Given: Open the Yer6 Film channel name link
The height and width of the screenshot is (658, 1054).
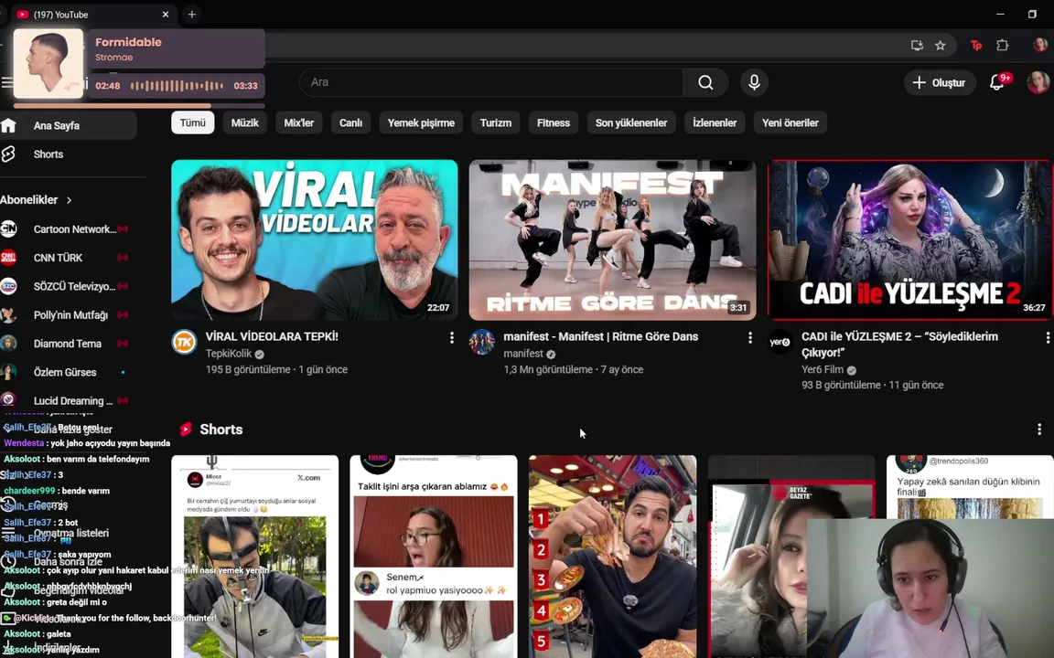Looking at the screenshot, I should point(823,369).
